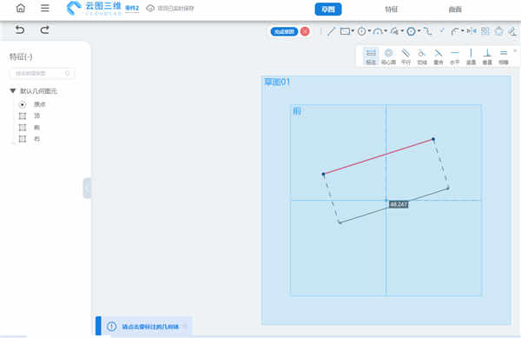Select the Rectangle drawing tool
Viewport: 521px width, 338px height.
(345, 31)
